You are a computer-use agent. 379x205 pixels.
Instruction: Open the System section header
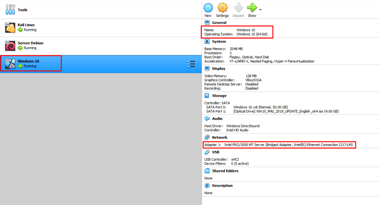pos(218,42)
